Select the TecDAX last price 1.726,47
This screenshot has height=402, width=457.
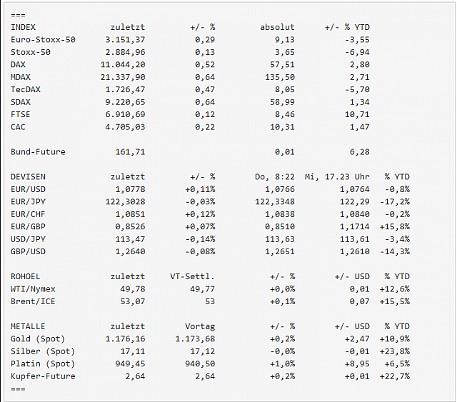pyautogui.click(x=125, y=89)
